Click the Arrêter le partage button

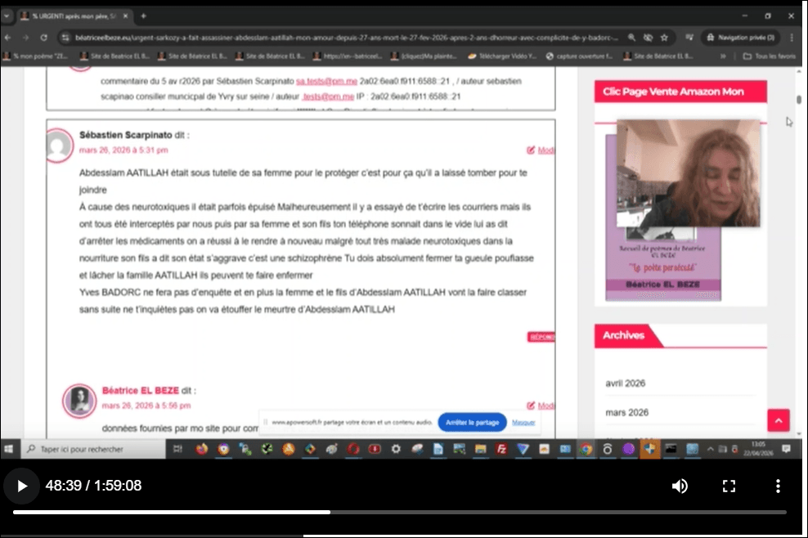pos(472,423)
